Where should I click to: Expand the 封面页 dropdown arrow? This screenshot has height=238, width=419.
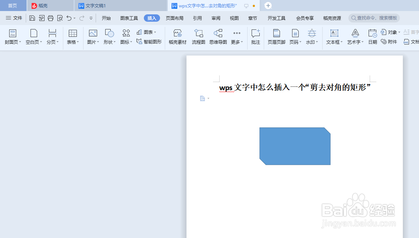click(x=20, y=42)
